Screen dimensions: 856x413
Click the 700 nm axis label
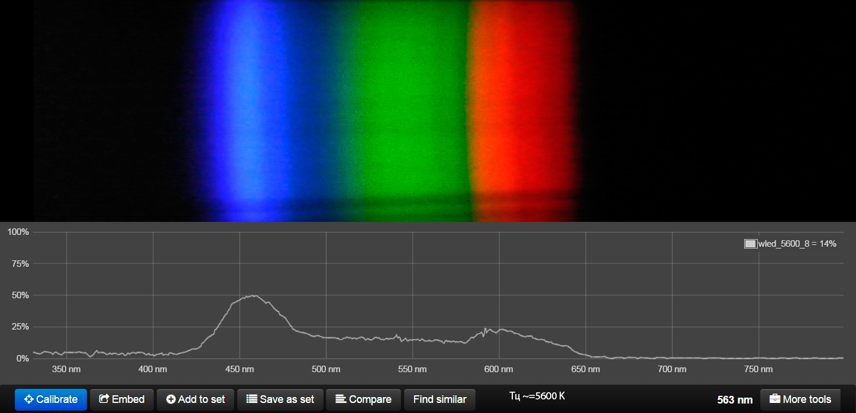click(x=672, y=369)
